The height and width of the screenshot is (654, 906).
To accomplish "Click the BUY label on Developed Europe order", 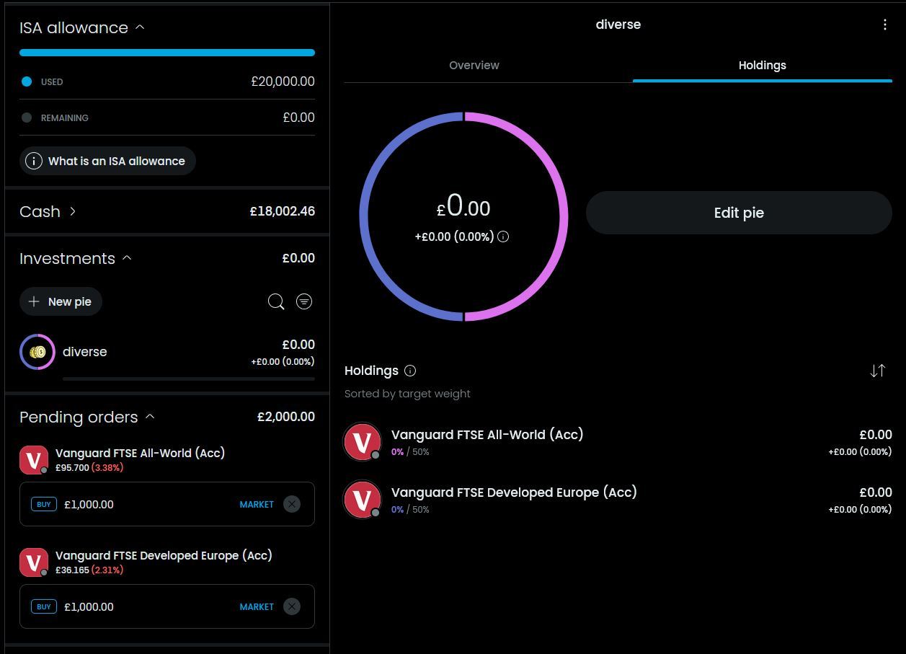I will pyautogui.click(x=44, y=606).
